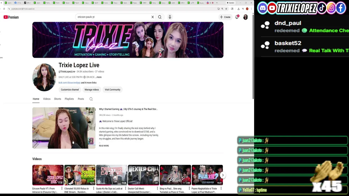Click the browser address bar URL
This screenshot has width=349, height=196.
click(x=23, y=9)
